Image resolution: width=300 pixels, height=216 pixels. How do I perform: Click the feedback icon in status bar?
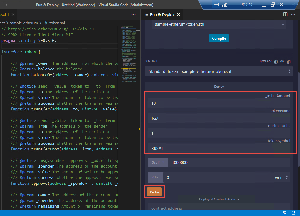point(284,213)
